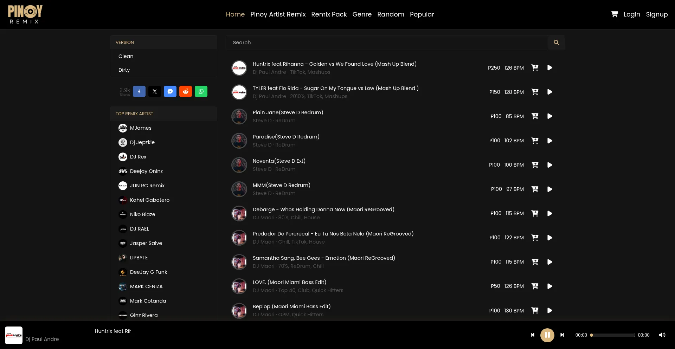Play Paradise(Steve D Redrum) track

[x=550, y=141]
